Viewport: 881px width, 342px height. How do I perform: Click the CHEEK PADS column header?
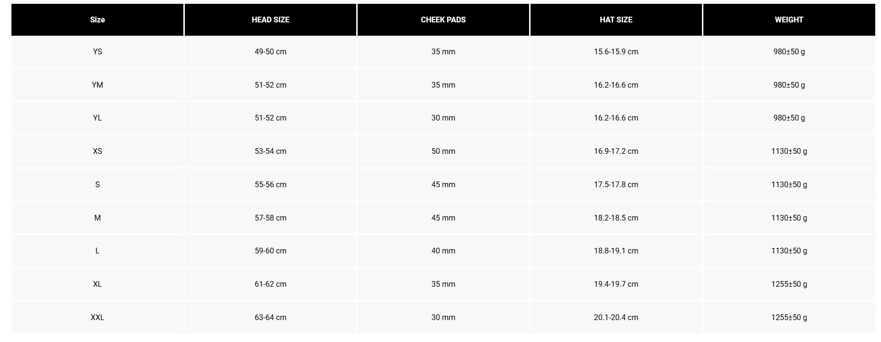(x=443, y=20)
